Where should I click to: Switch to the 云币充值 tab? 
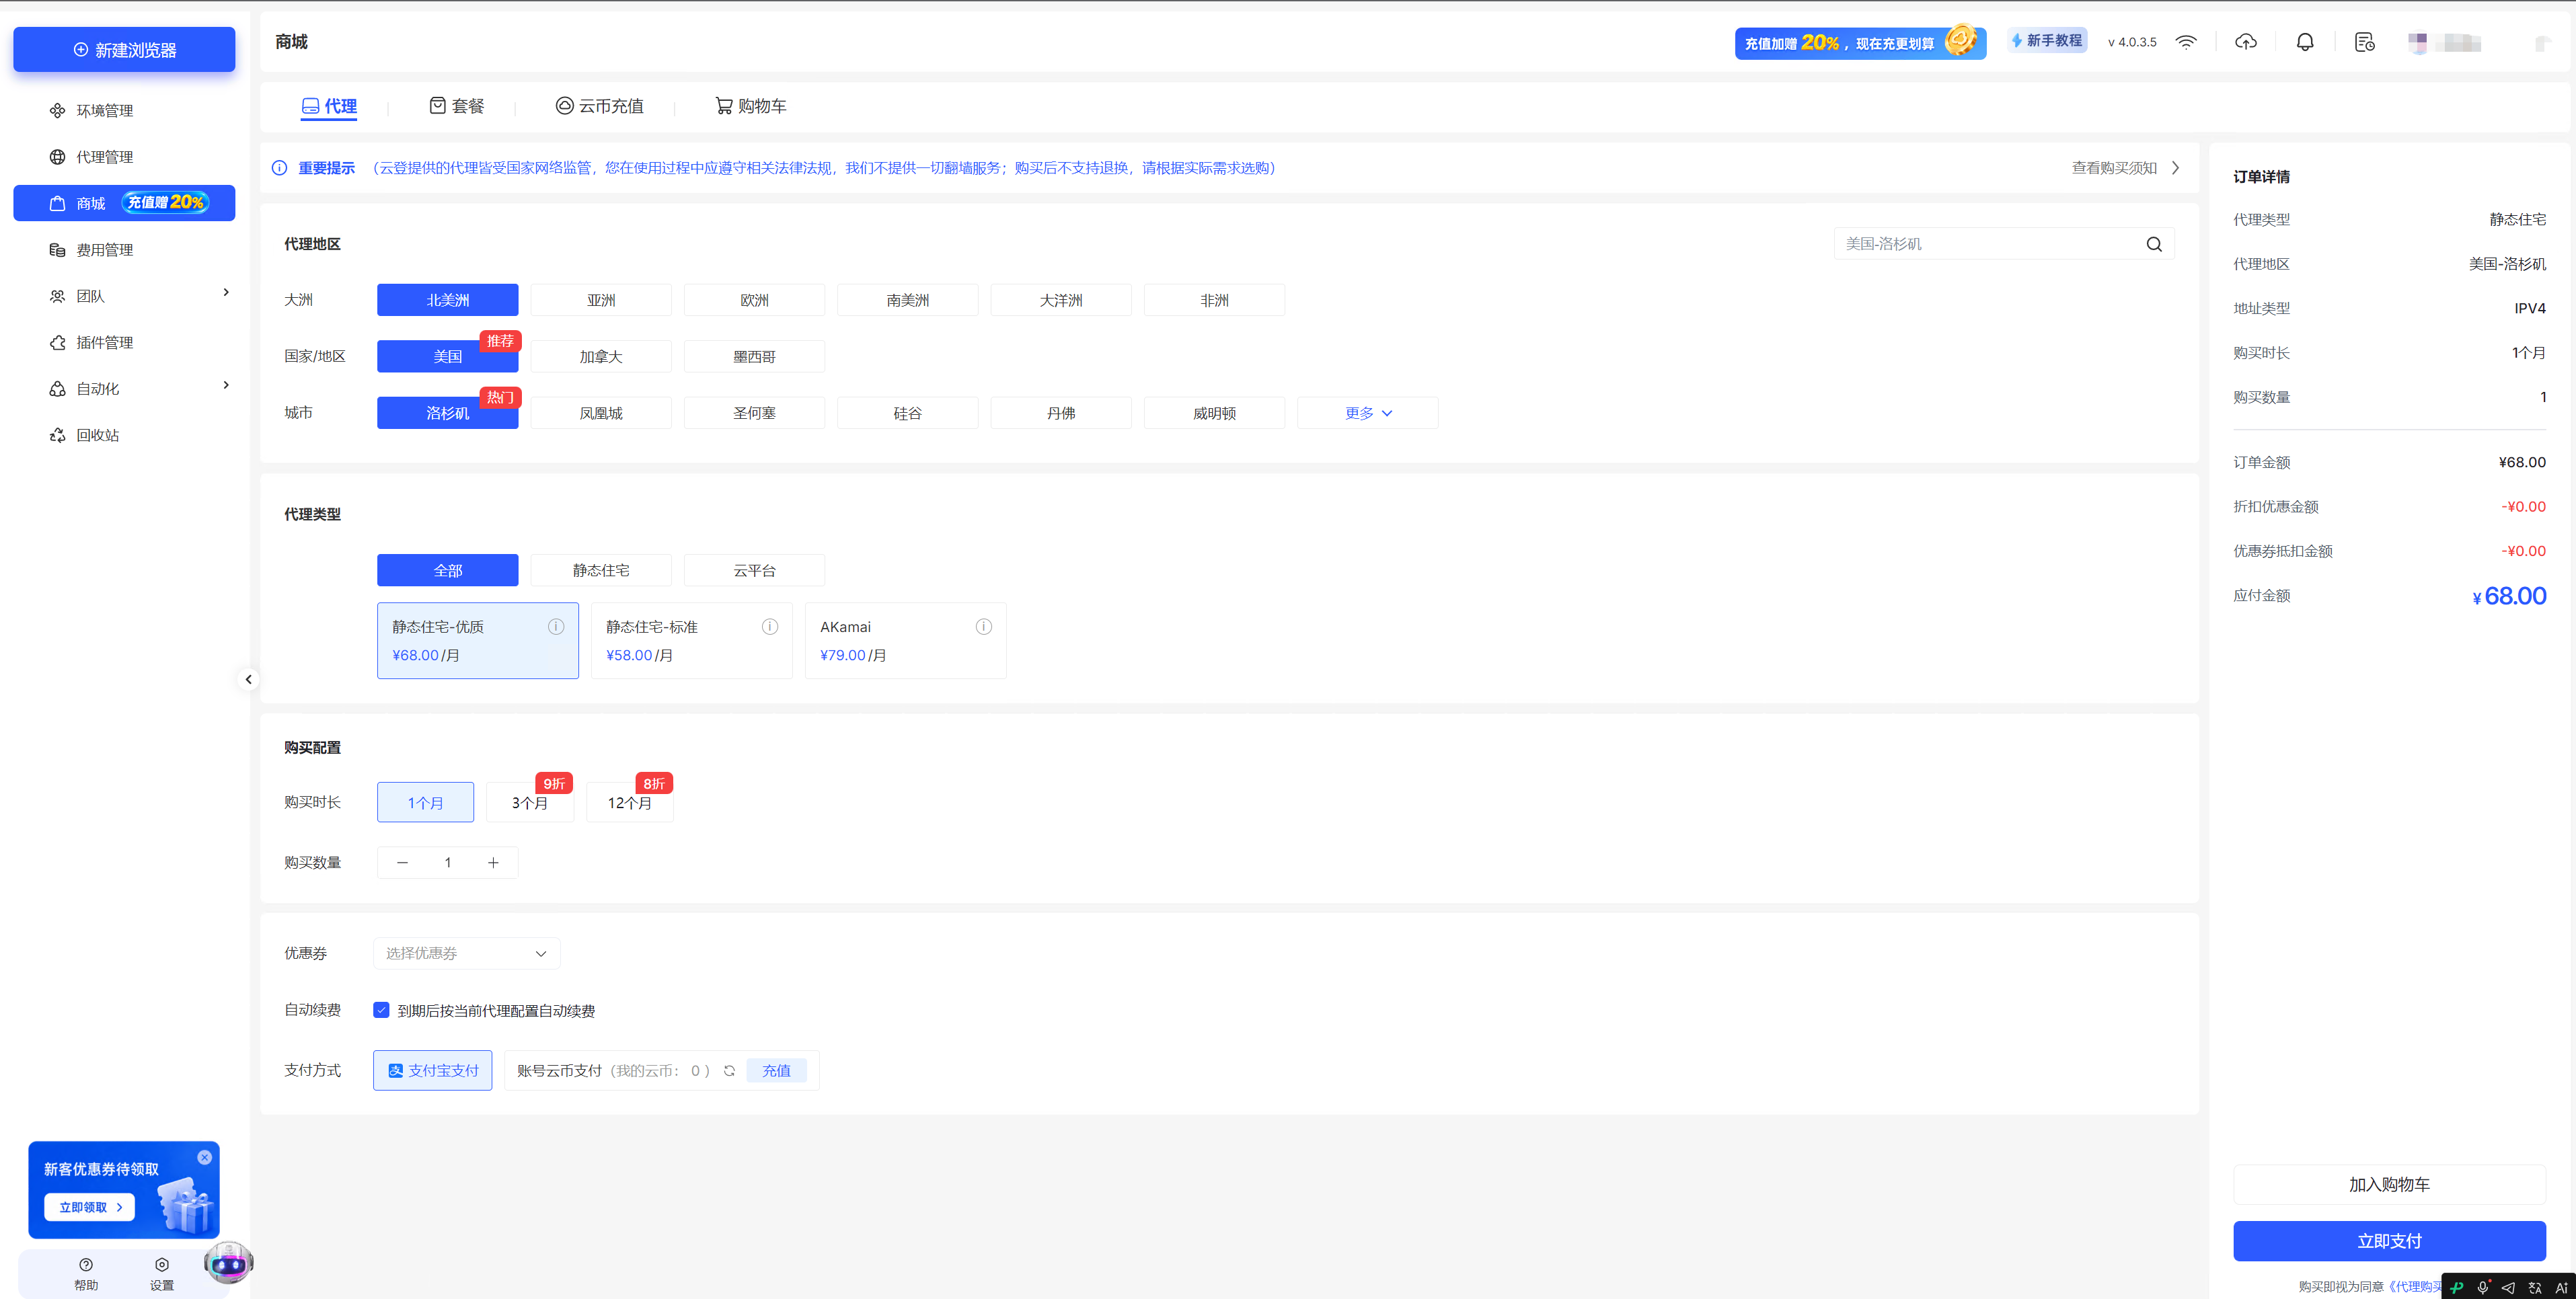pyautogui.click(x=599, y=106)
